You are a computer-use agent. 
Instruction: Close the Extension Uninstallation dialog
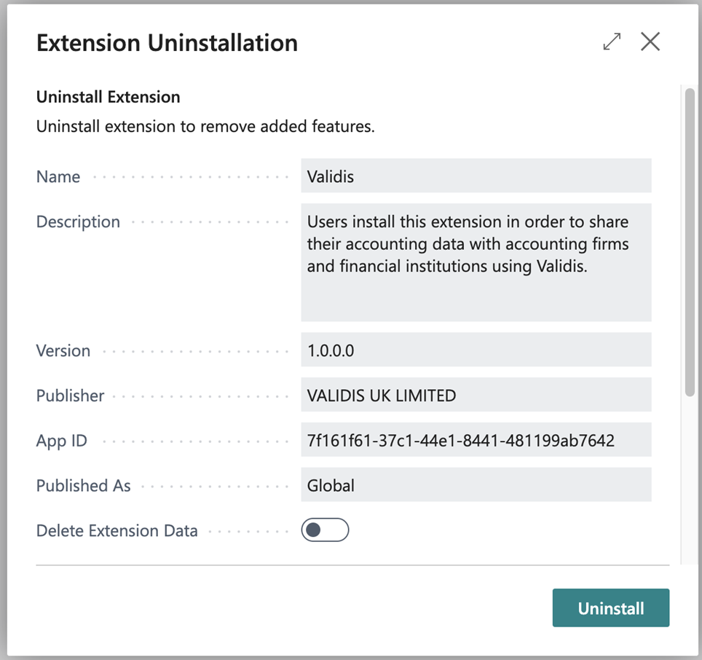click(x=650, y=42)
